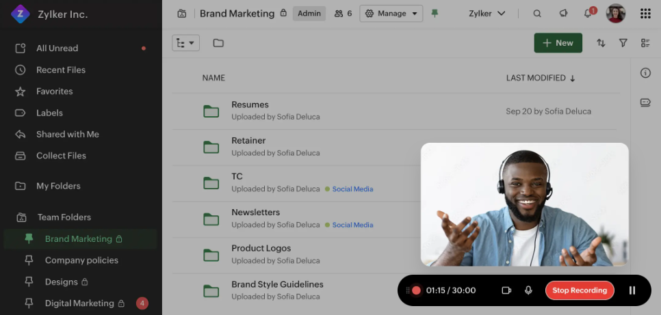This screenshot has width=661, height=315.
Task: Pause the recording
Action: pyautogui.click(x=632, y=290)
